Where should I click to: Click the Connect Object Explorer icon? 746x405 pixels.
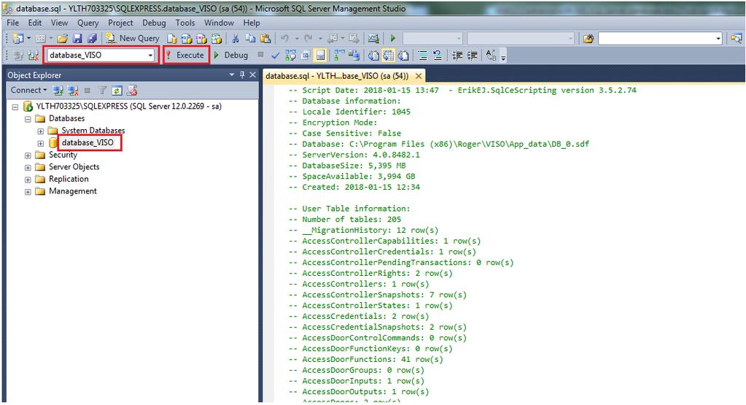pos(58,90)
